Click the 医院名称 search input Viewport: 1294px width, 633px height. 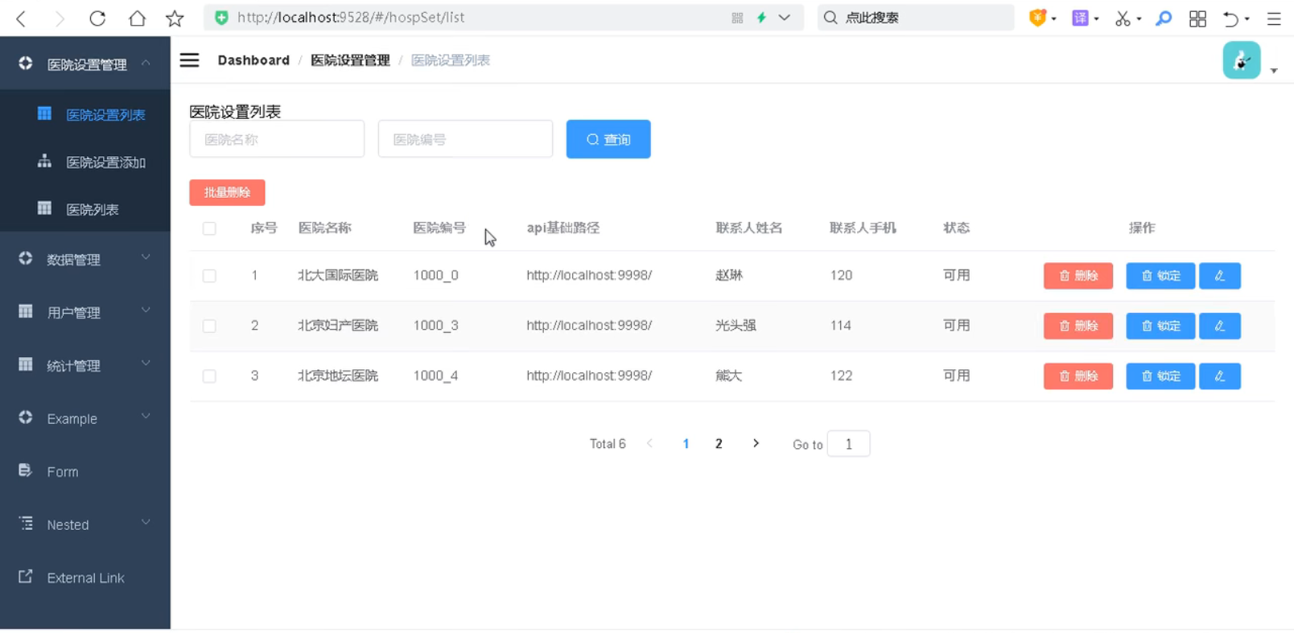277,139
